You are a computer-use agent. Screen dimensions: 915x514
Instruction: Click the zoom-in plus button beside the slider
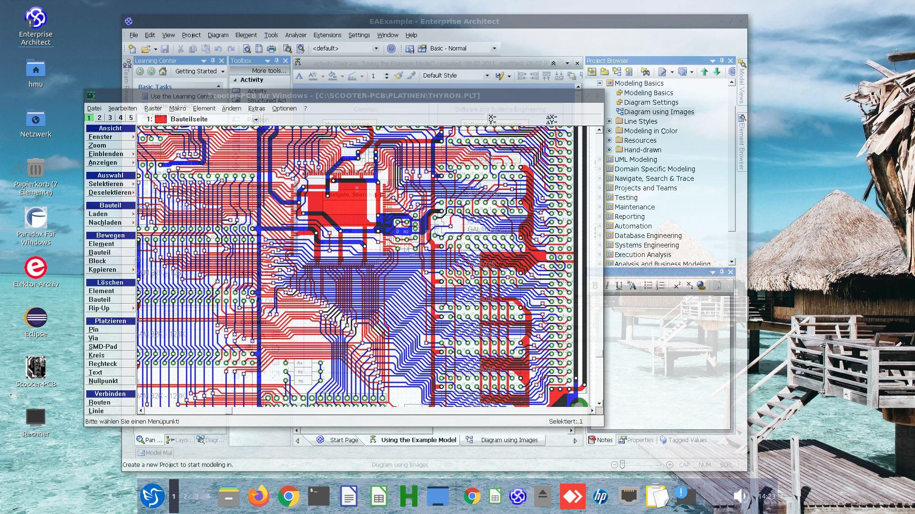pos(670,465)
